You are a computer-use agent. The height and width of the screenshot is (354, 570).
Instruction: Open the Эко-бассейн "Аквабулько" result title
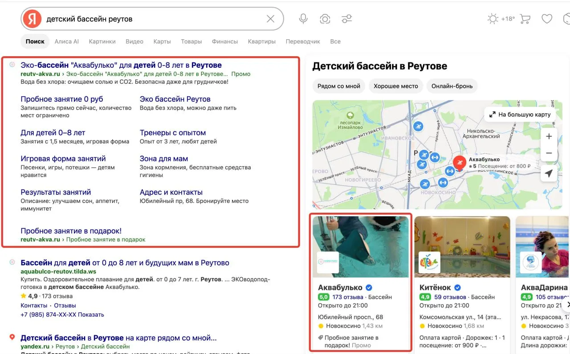pyautogui.click(x=121, y=65)
